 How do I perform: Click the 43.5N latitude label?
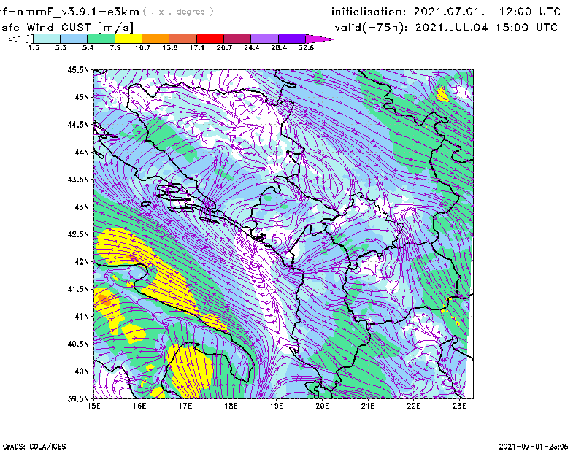tap(78, 180)
